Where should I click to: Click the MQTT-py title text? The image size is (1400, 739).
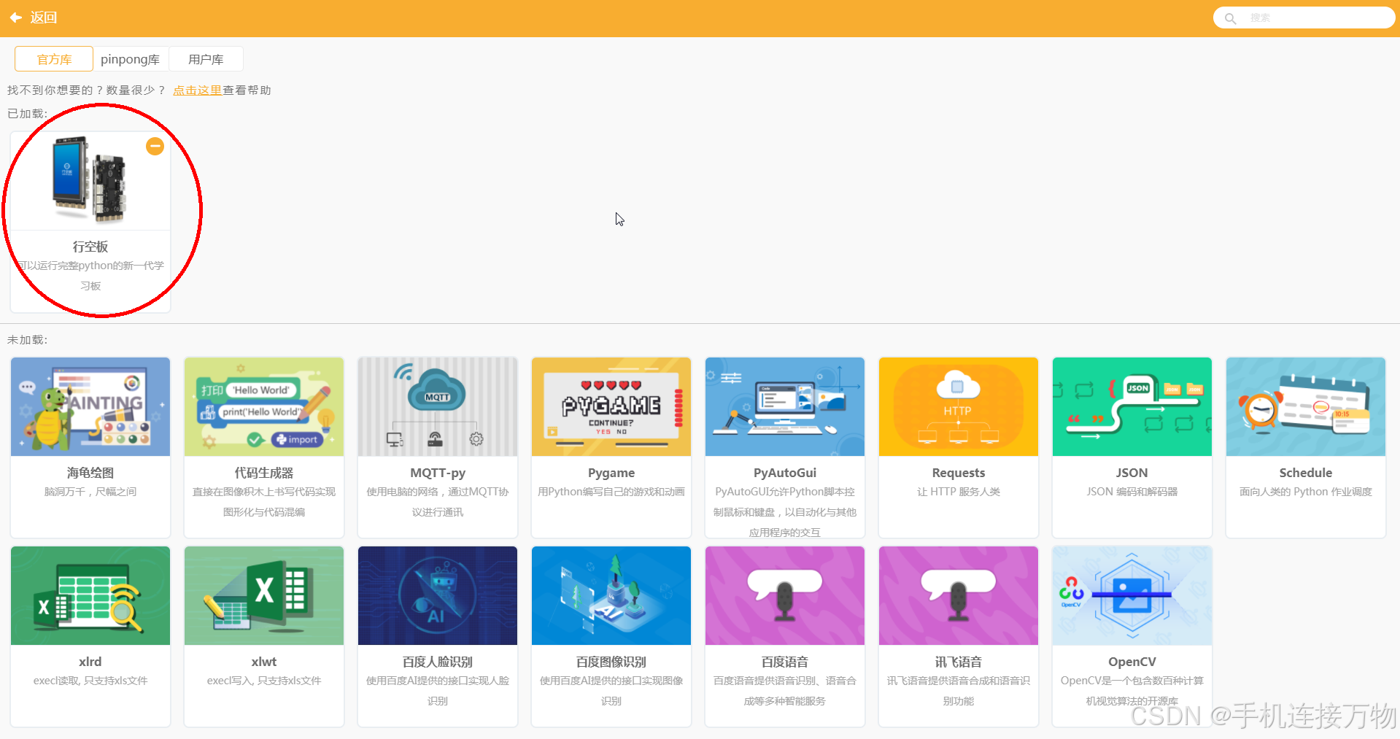438,473
